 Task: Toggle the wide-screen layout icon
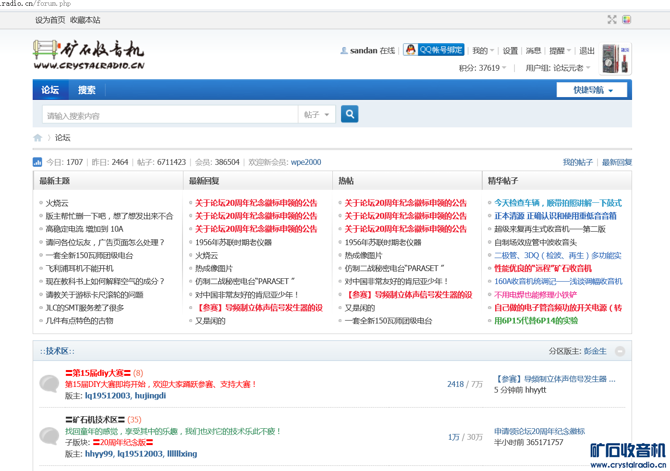tap(612, 20)
